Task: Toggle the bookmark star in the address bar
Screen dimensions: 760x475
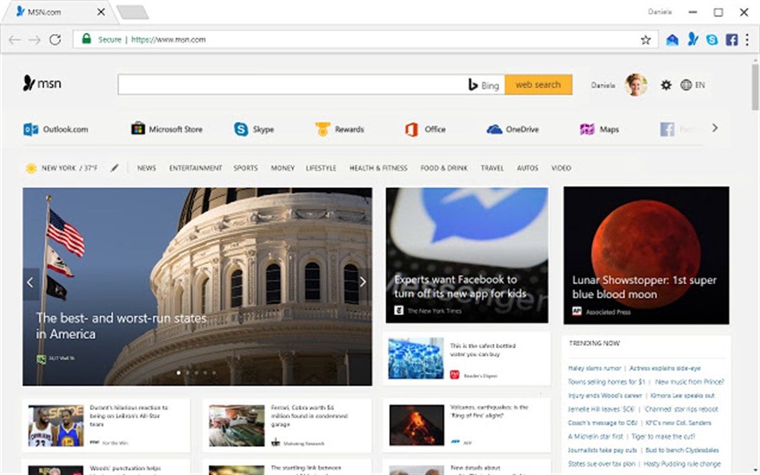Action: pos(645,39)
